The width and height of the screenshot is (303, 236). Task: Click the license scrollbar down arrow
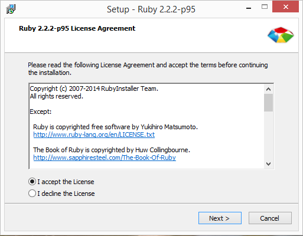tap(268, 163)
